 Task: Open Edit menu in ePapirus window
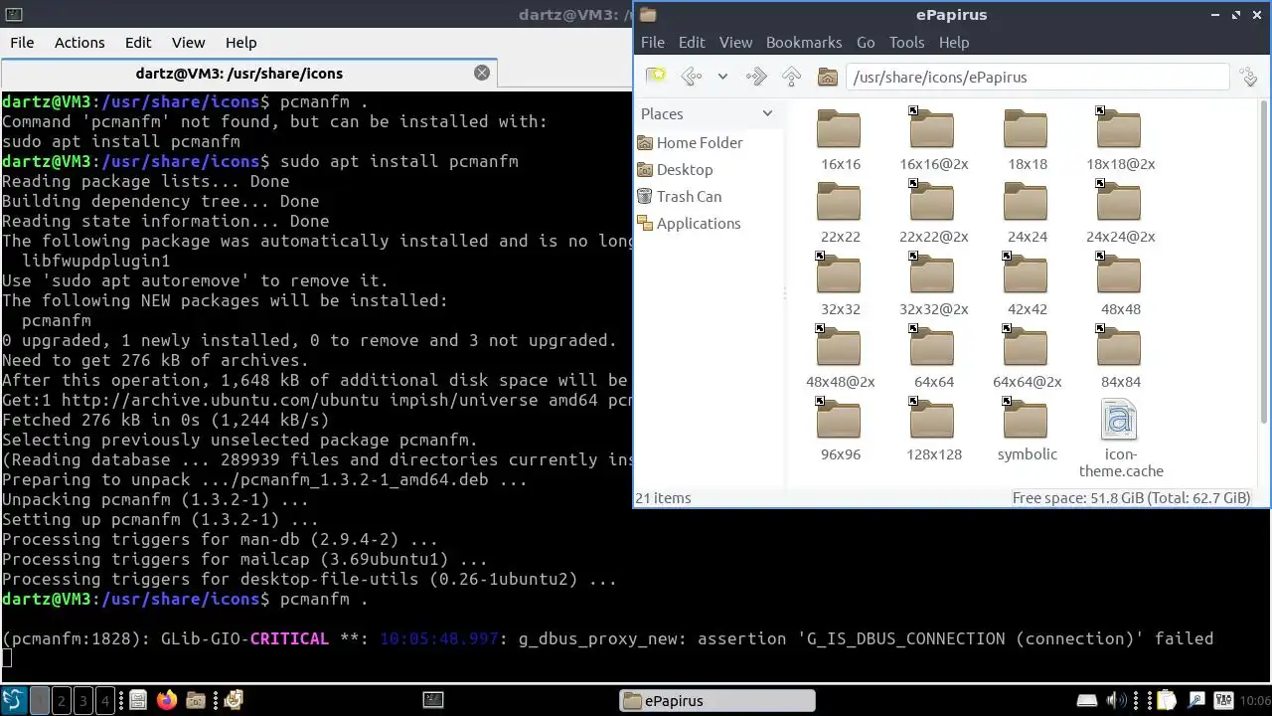pos(692,43)
